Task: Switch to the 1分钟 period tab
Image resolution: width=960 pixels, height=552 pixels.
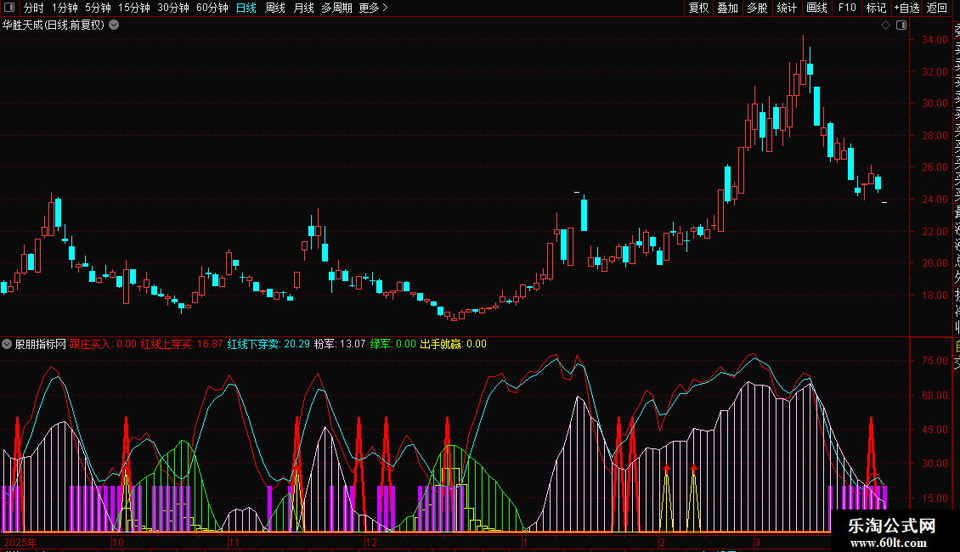Action: click(x=65, y=8)
